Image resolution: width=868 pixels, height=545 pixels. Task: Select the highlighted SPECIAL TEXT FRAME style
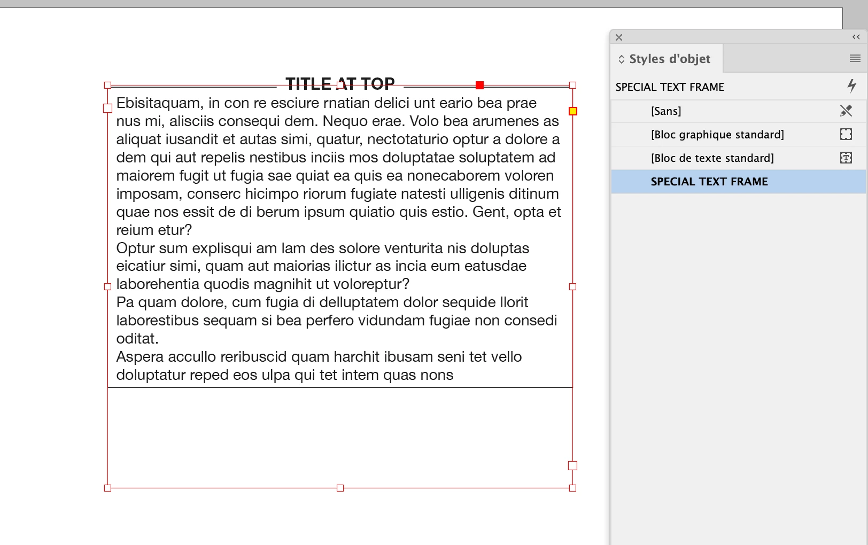pos(738,182)
